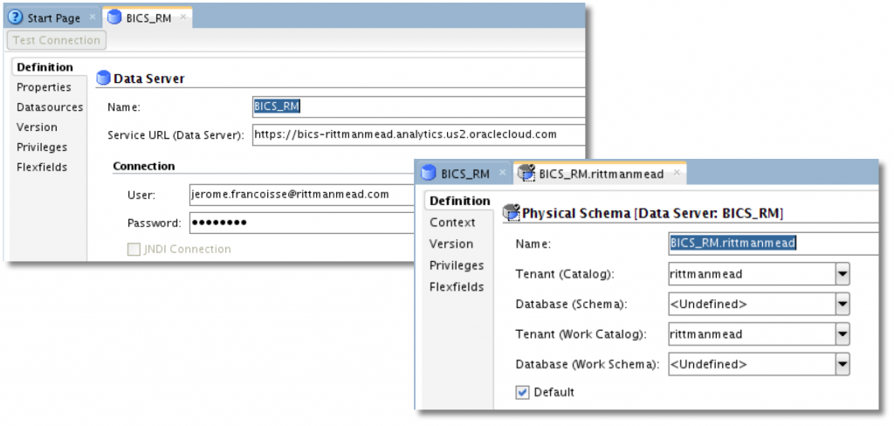Click the Start Page help icon
The width and height of the screenshot is (894, 426).
pos(16,17)
